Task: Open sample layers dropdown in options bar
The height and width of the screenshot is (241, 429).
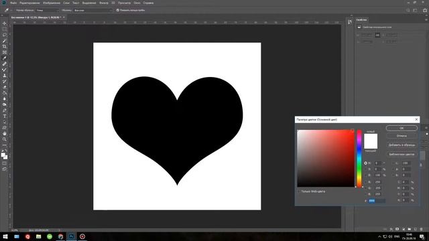Action: [x=93, y=10]
